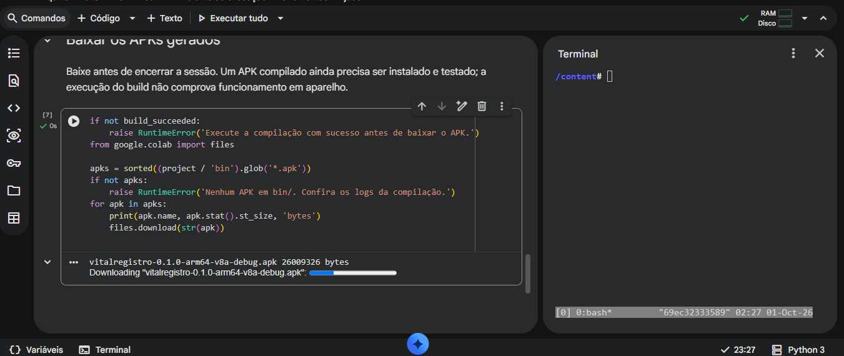Click the green connected checkmark icon

point(744,18)
